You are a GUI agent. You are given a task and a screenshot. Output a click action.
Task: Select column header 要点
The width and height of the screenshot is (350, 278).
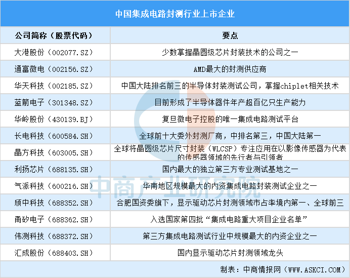230,35
